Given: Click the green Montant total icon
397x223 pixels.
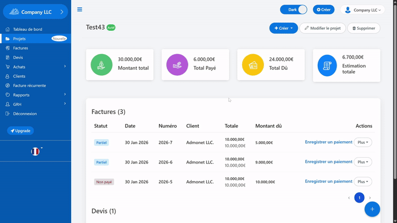Looking at the screenshot, I should (x=101, y=65).
